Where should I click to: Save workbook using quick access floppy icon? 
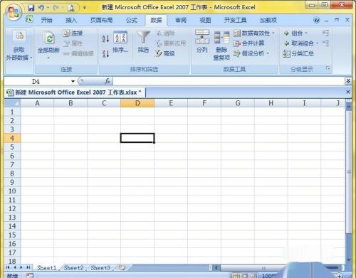31,8
